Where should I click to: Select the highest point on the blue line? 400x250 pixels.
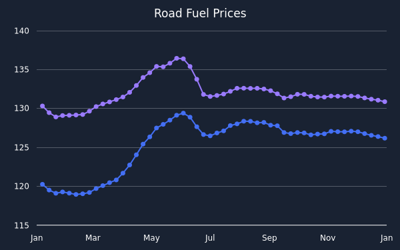point(183,113)
